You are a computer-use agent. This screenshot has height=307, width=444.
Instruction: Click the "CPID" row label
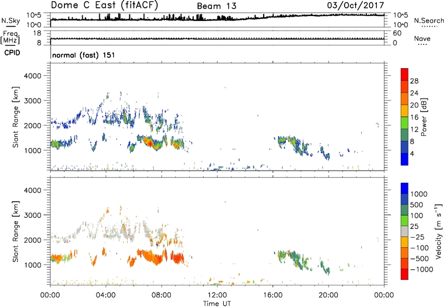point(12,53)
